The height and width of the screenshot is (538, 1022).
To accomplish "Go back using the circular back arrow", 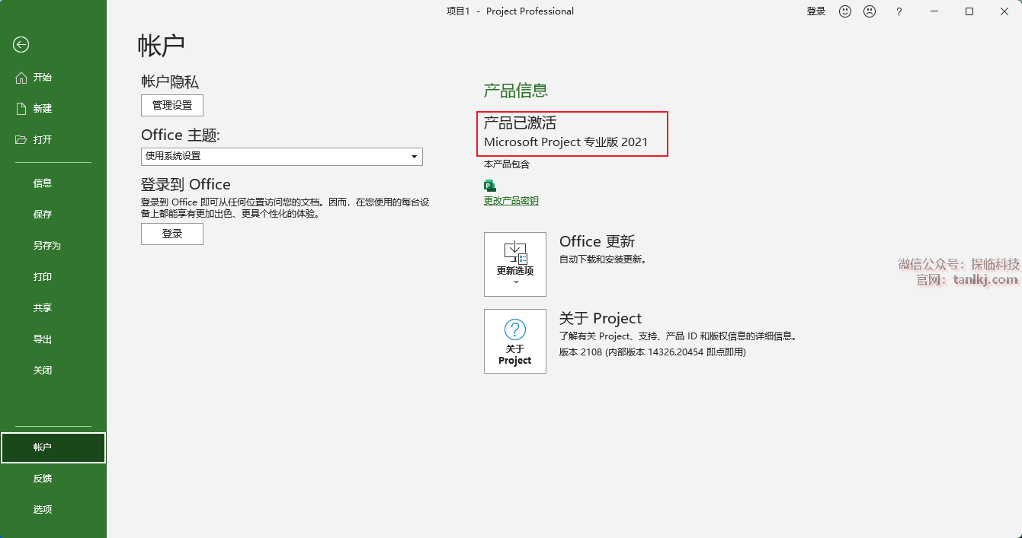I will coord(21,45).
